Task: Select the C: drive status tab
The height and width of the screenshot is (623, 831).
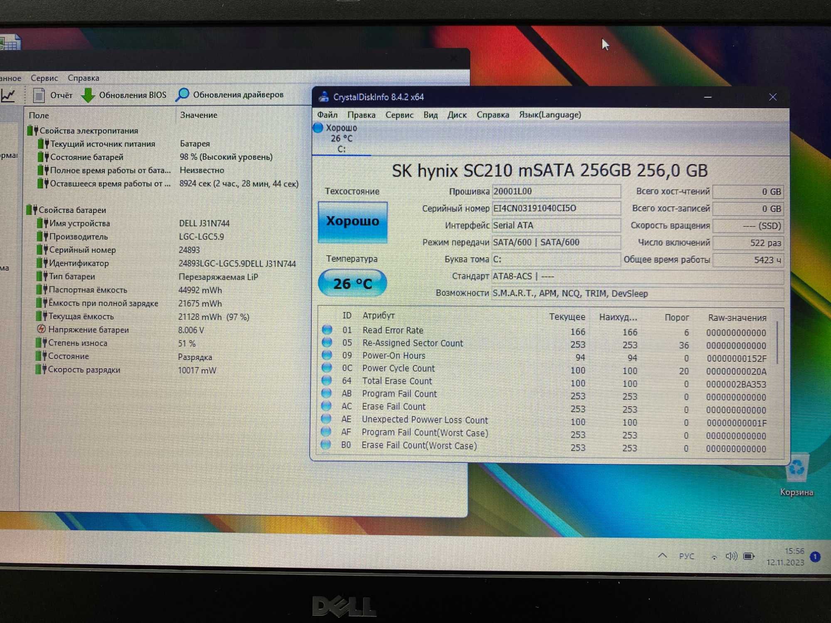Action: point(341,139)
